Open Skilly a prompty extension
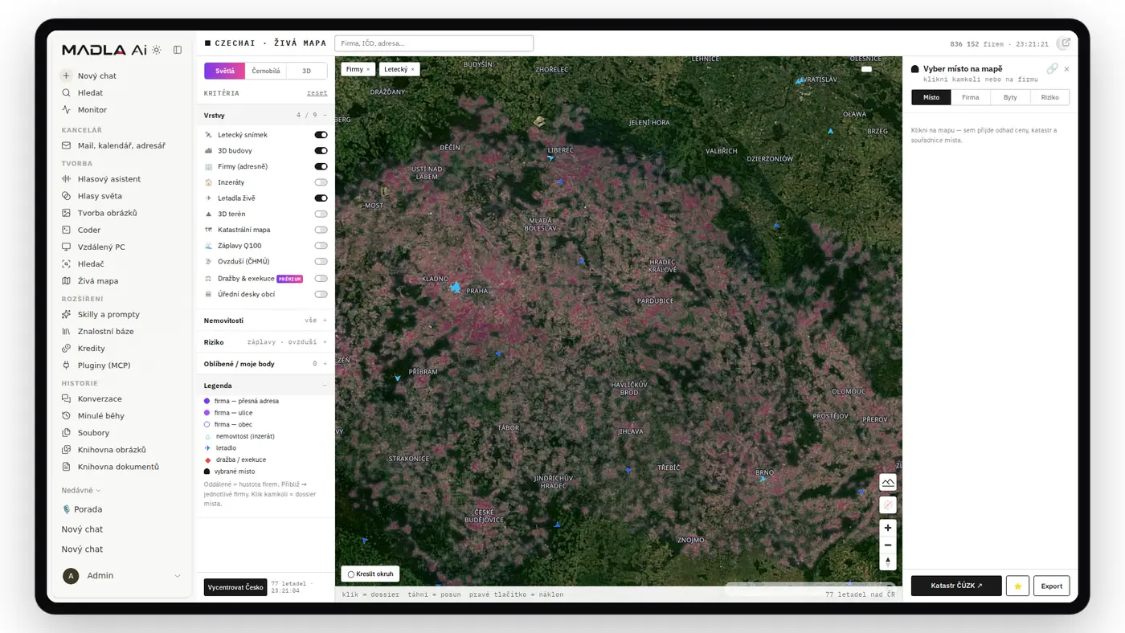The width and height of the screenshot is (1125, 633). click(x=108, y=314)
